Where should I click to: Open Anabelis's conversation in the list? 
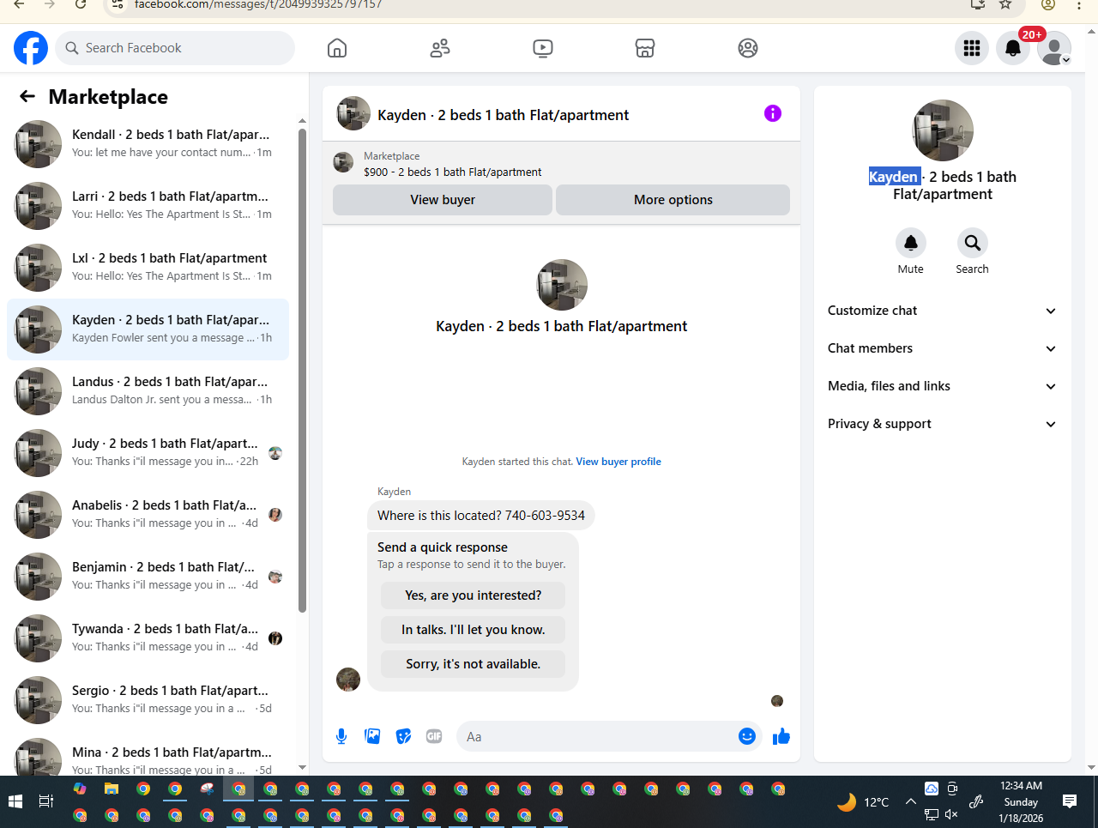pyautogui.click(x=148, y=515)
